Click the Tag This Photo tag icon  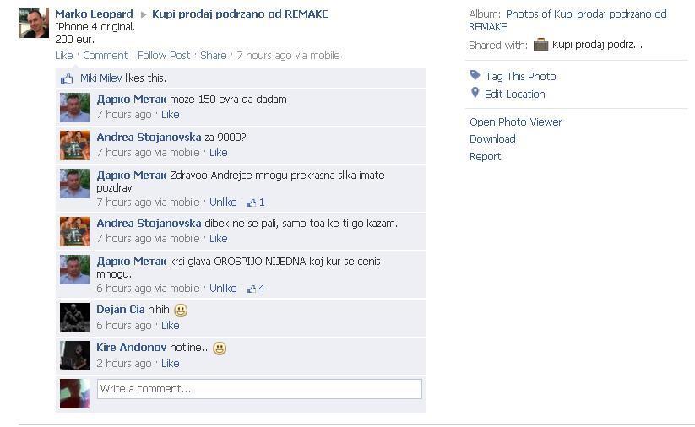coord(475,75)
